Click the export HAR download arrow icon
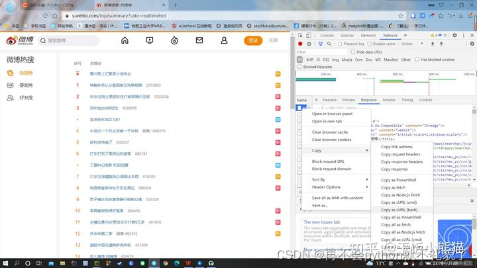The image size is (477, 268). tap(441, 44)
